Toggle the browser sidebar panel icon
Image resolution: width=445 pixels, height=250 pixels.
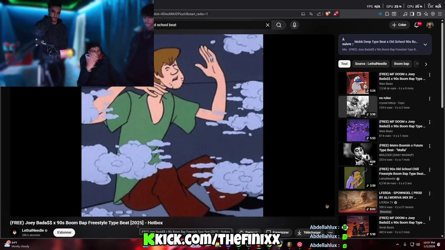tap(412, 14)
